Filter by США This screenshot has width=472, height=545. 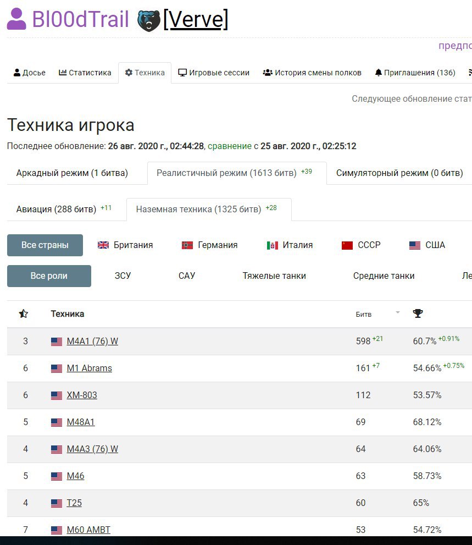tap(427, 245)
